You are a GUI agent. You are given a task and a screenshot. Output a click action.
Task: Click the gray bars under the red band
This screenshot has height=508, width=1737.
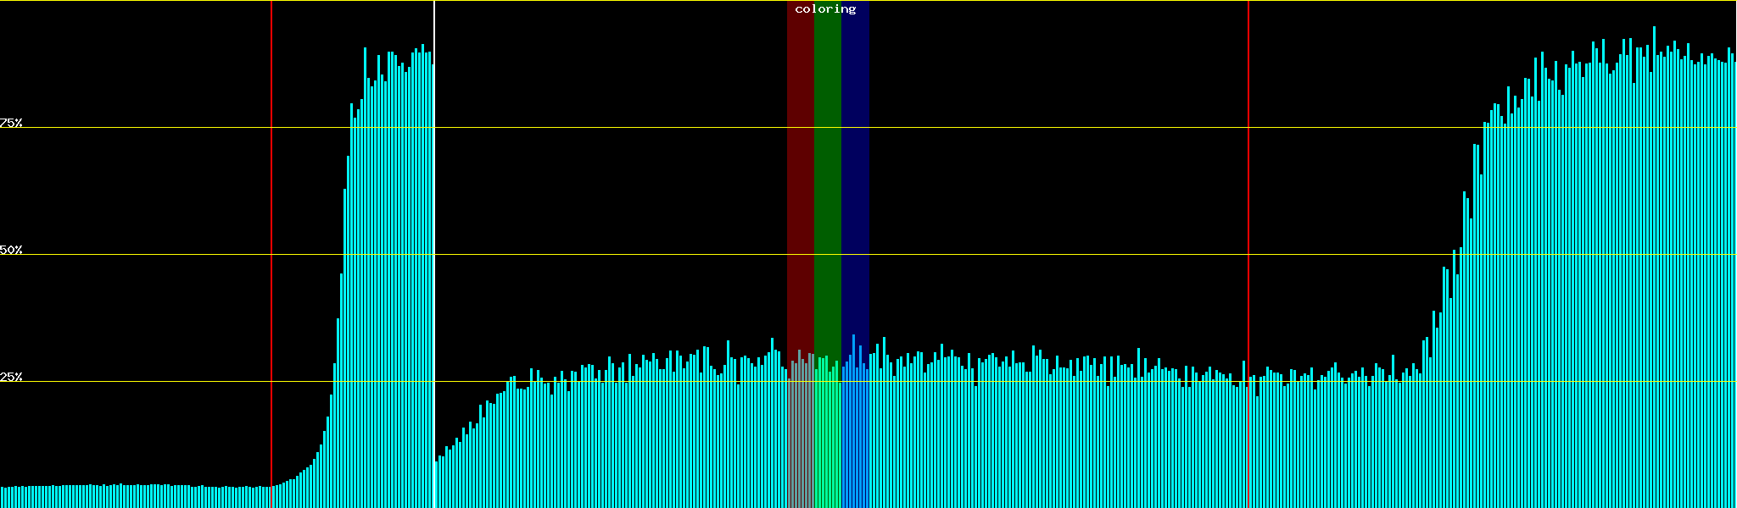pos(800,440)
